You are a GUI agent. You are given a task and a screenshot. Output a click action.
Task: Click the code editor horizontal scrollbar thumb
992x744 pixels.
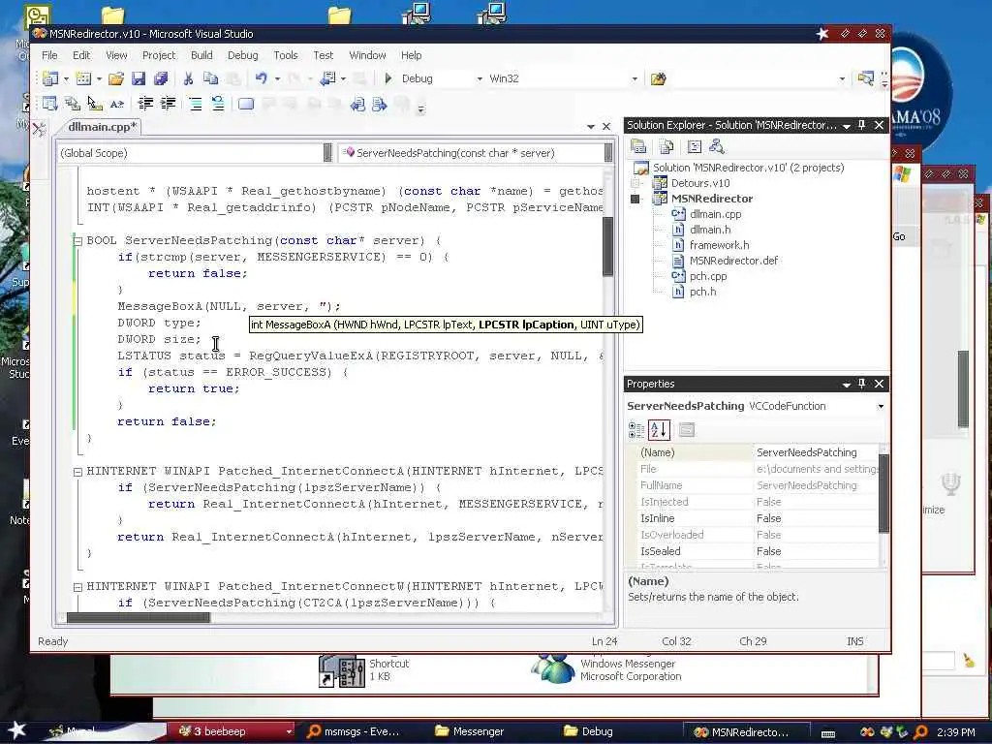click(138, 617)
